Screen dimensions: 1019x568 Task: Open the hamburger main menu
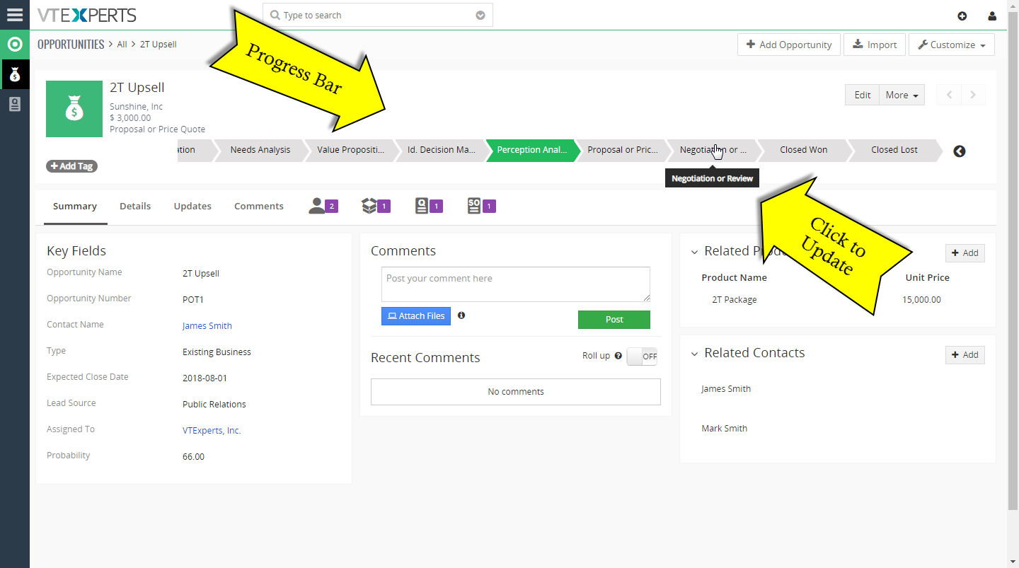click(14, 14)
